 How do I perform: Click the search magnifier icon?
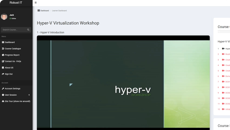click(28, 30)
